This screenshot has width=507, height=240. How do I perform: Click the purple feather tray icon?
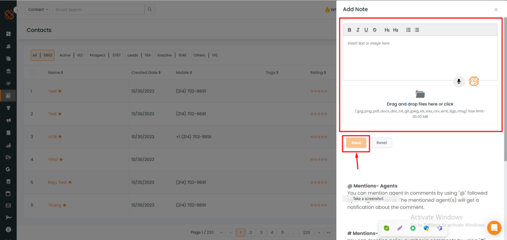coord(400,228)
